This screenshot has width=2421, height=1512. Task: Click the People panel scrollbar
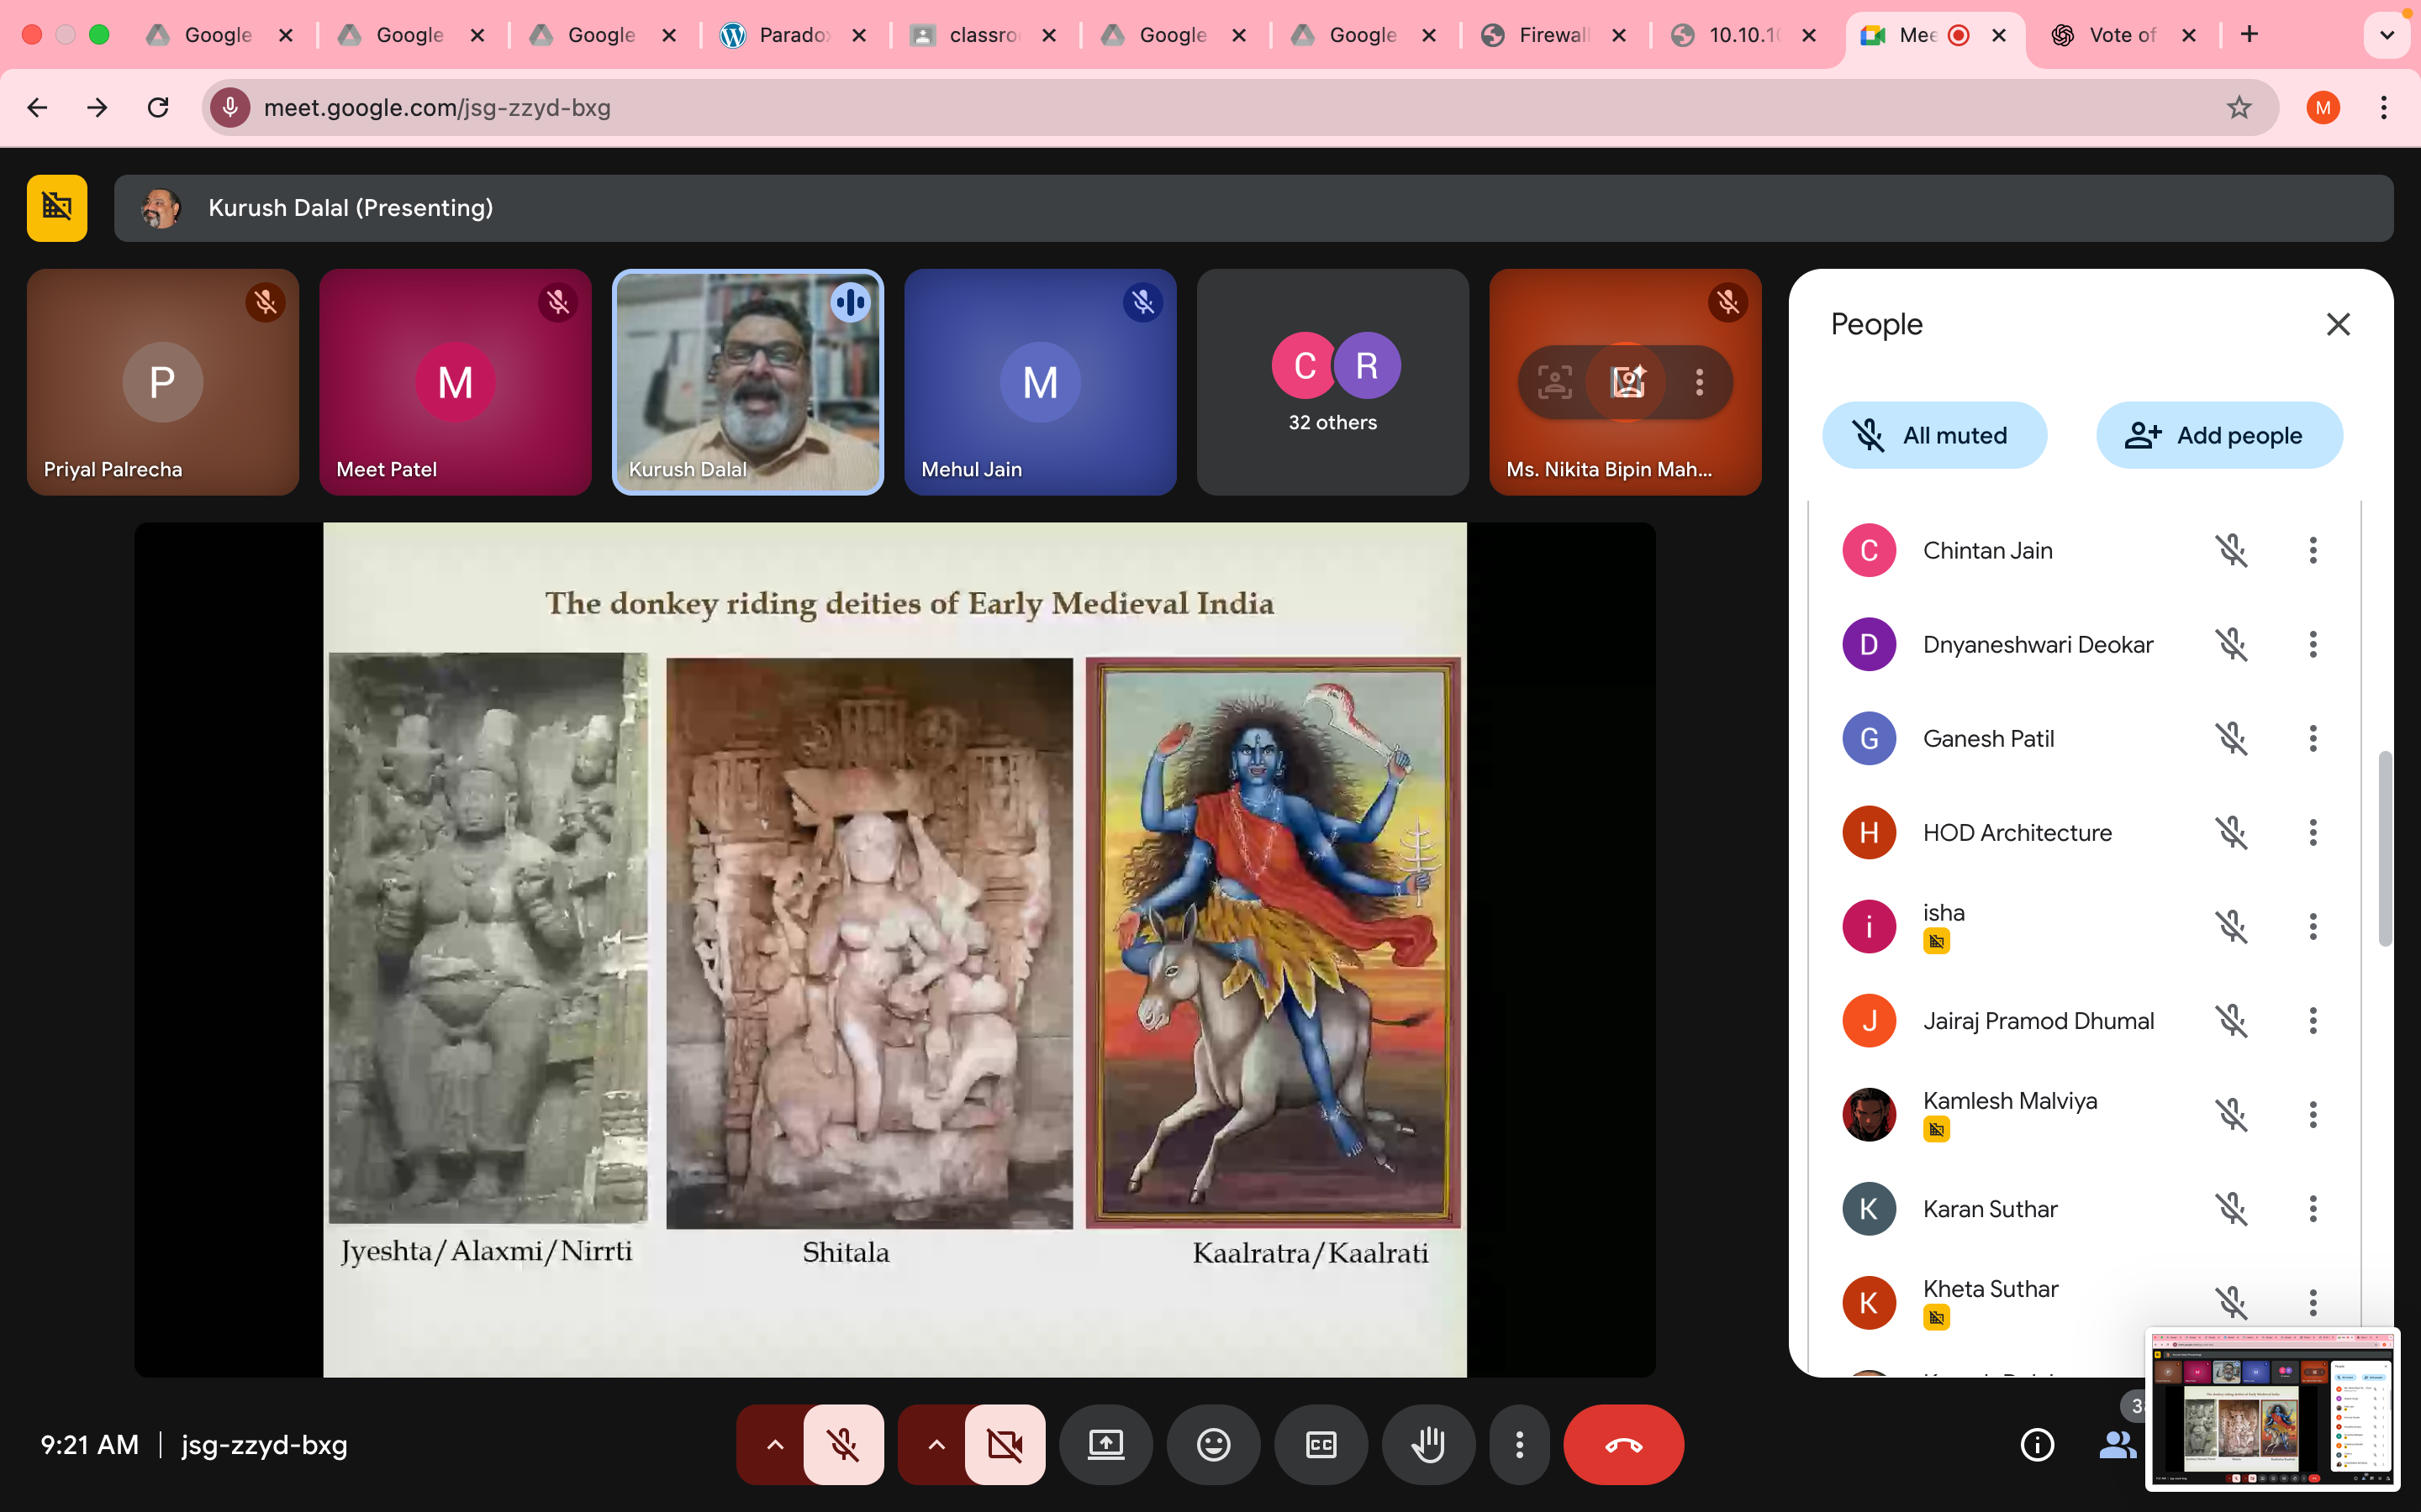click(2385, 848)
